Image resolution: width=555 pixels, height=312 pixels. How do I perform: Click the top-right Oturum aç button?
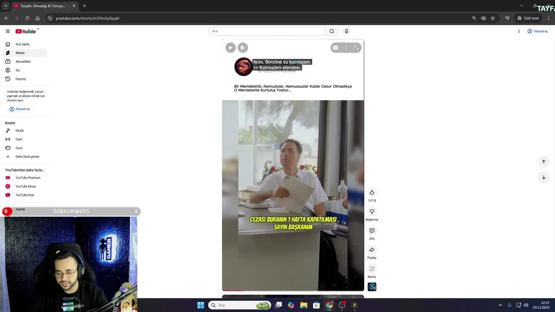coord(538,31)
